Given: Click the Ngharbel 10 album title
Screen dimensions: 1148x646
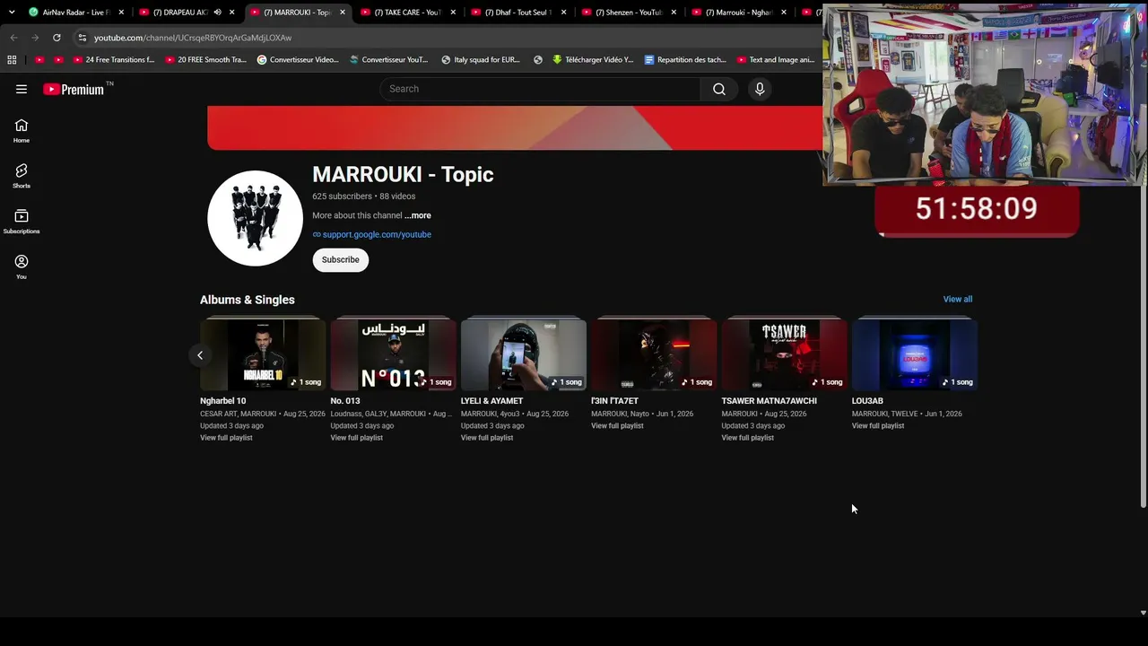Looking at the screenshot, I should (x=222, y=401).
